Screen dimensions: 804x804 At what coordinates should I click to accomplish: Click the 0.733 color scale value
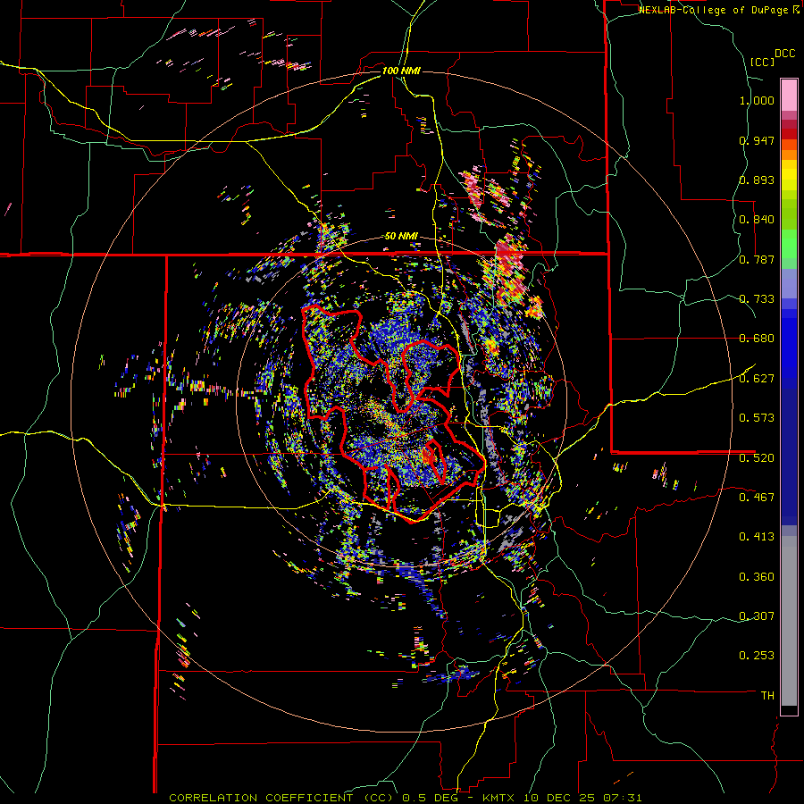point(757,299)
